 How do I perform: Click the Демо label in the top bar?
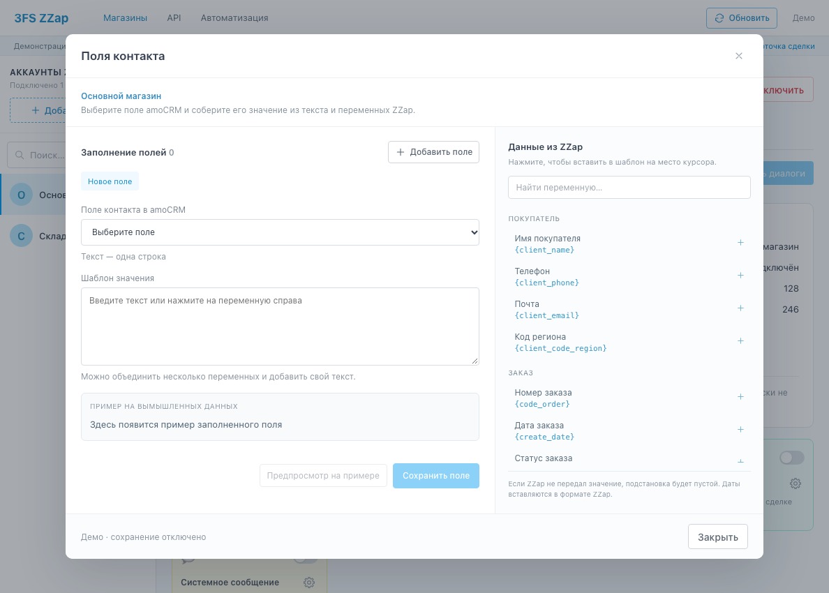[x=804, y=18]
